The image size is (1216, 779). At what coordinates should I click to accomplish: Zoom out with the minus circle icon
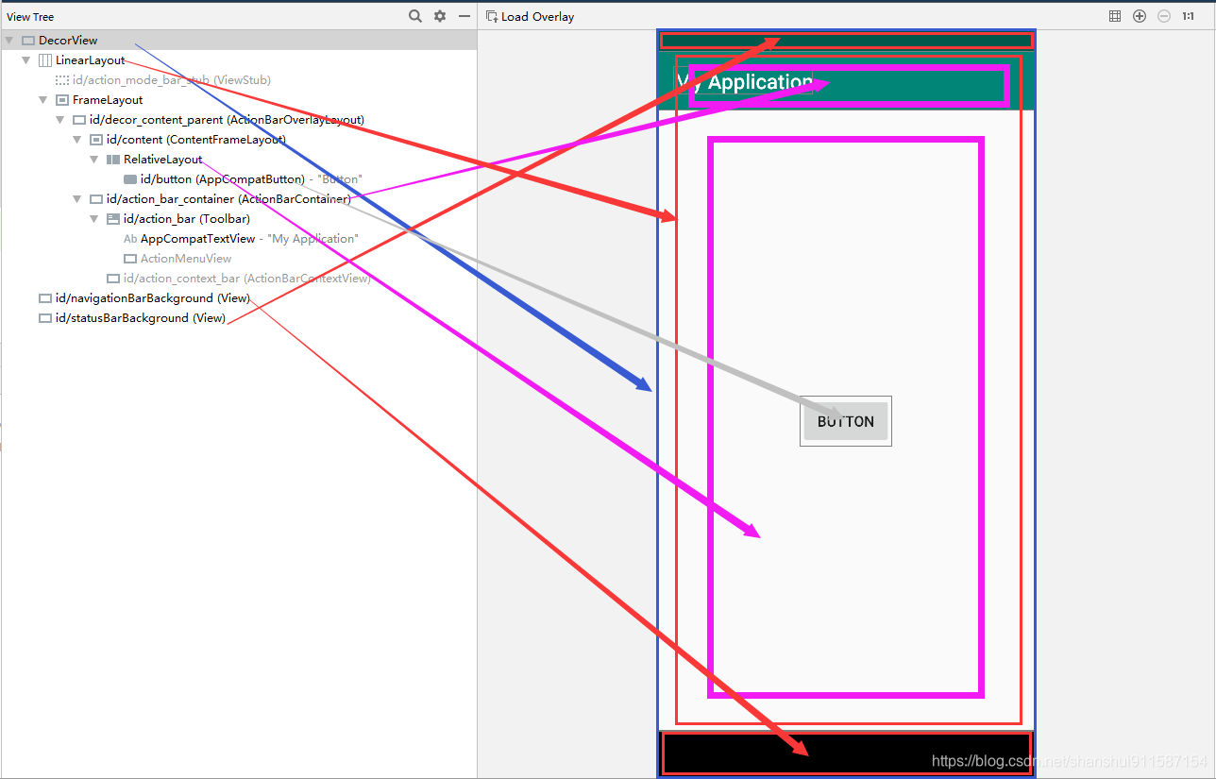coord(1164,16)
